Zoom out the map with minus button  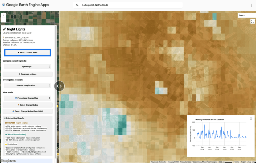[3, 20]
